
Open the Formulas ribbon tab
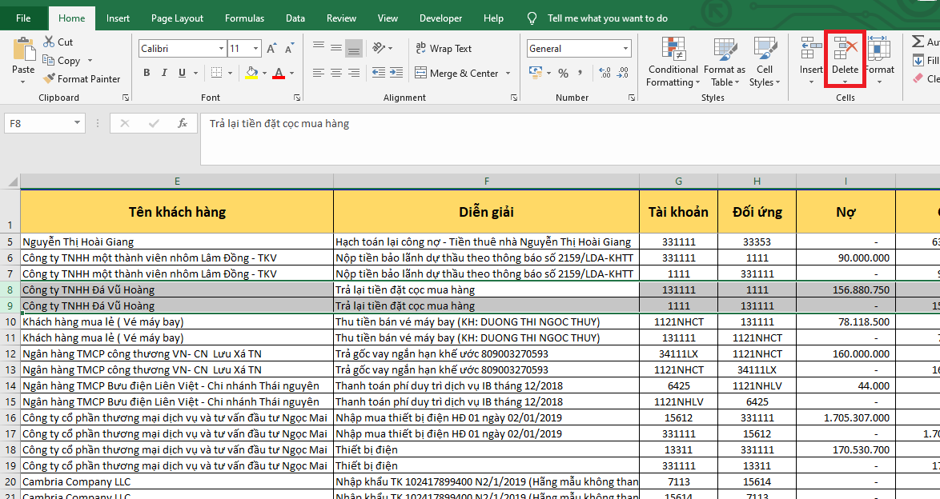point(244,18)
